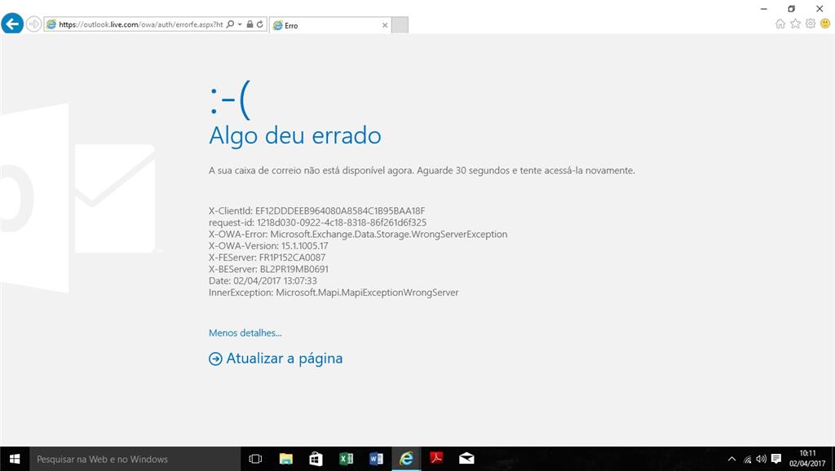The height and width of the screenshot is (471, 835).
Task: Open Action Center notifications icon
Action: tap(776, 459)
